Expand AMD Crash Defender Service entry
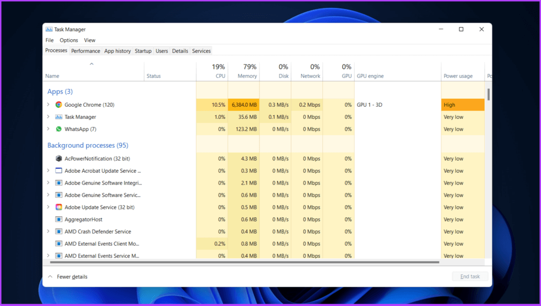The height and width of the screenshot is (306, 541). pos(48,231)
